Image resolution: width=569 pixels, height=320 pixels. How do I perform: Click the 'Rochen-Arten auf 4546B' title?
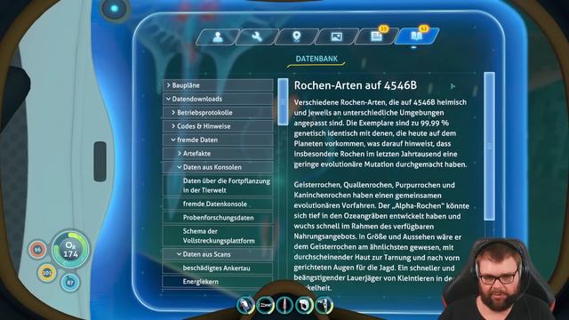(356, 85)
